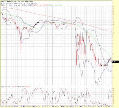
Task: Click the Jun month label on the time axis
Action: (x=43, y=107)
